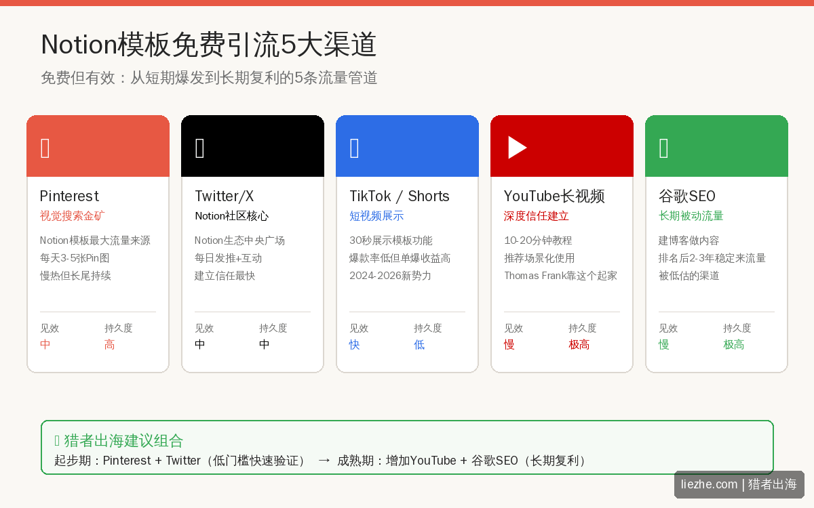The width and height of the screenshot is (814, 508).
Task: Click the green tagline 长期被动流量
Action: 691,216
